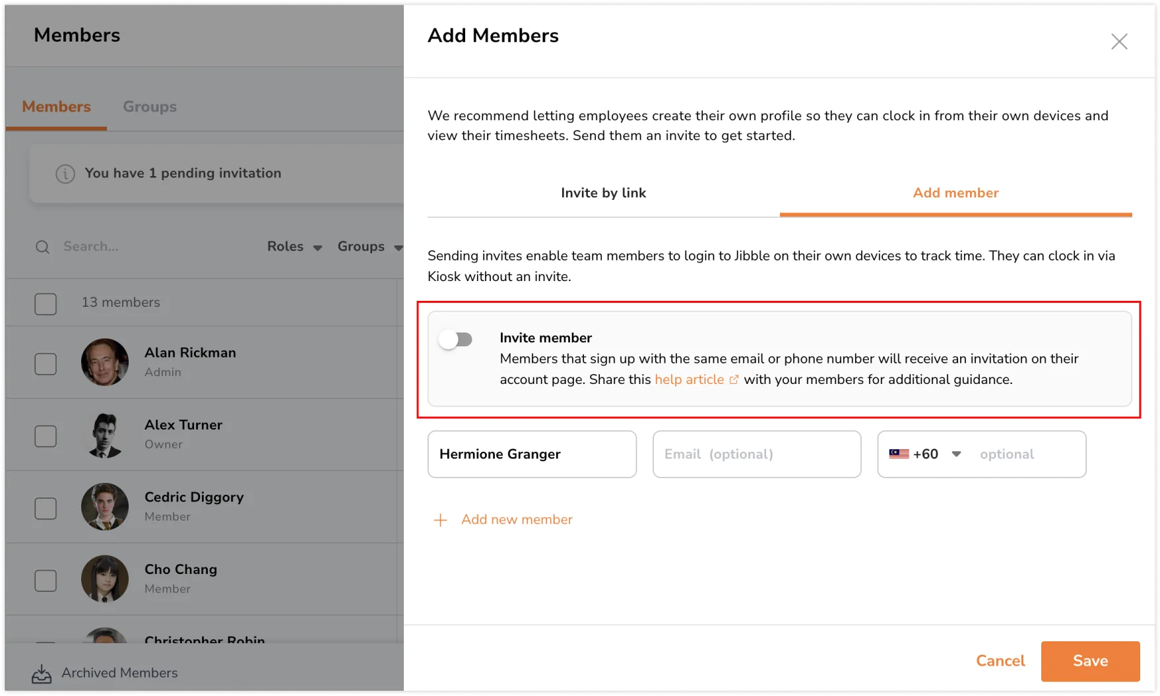Click the search magnifier icon

coord(43,247)
